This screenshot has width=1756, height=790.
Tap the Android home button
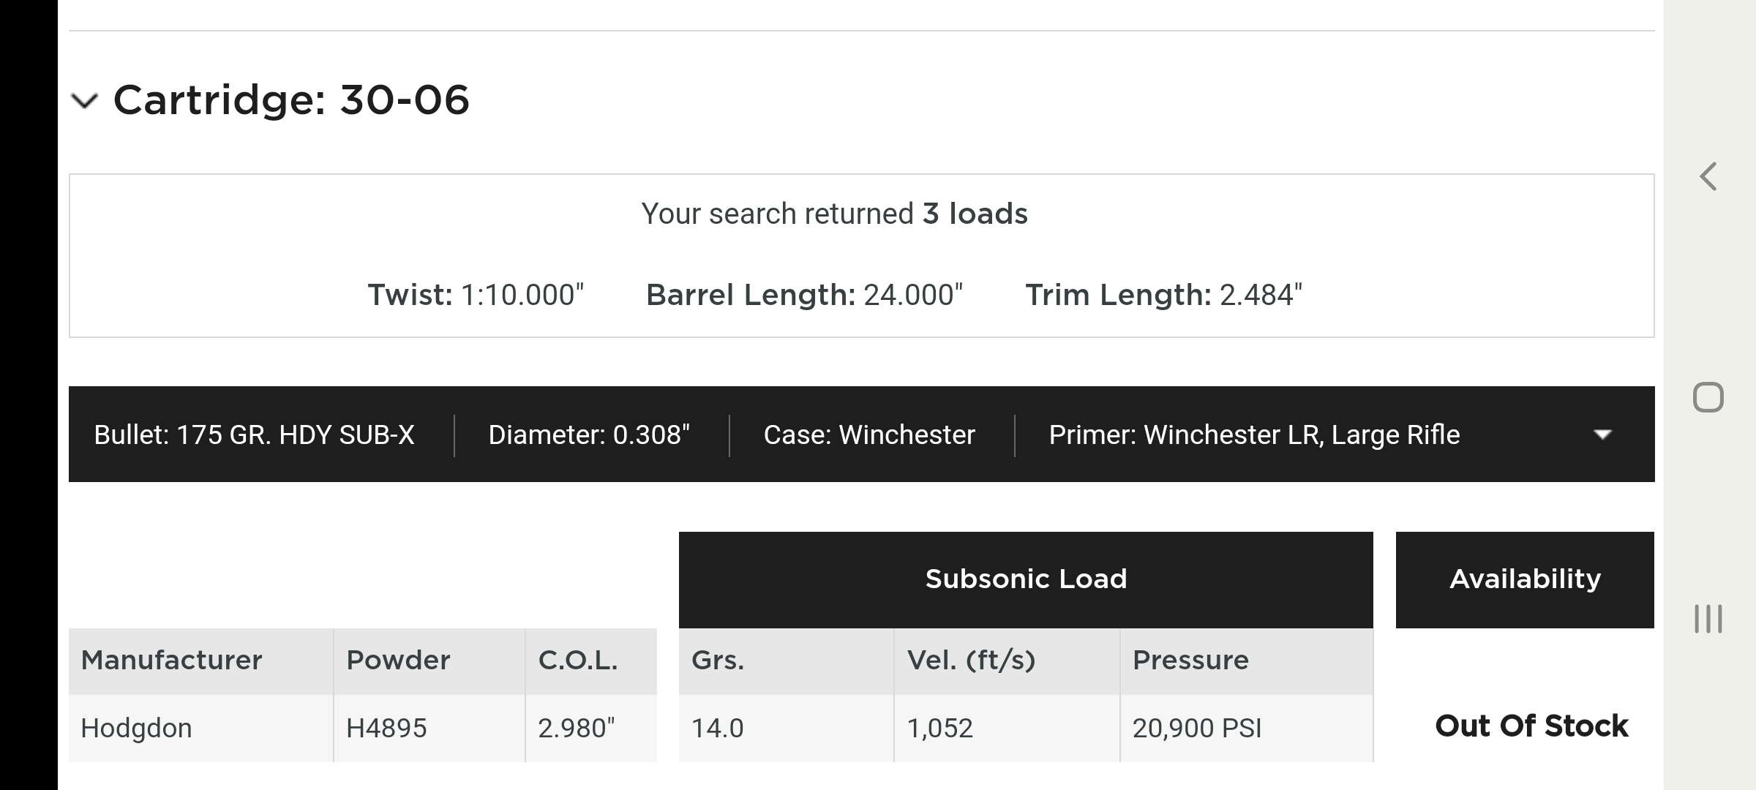coord(1708,398)
